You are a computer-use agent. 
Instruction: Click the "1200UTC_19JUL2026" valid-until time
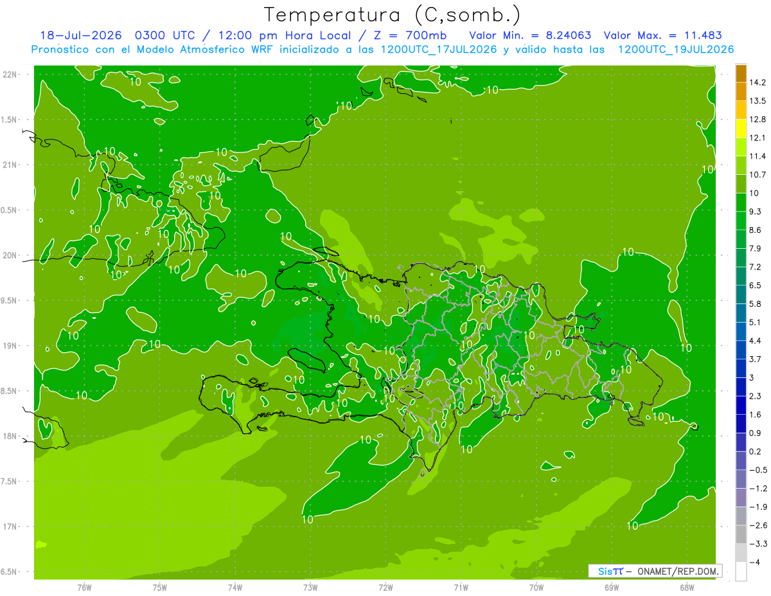pyautogui.click(x=675, y=50)
